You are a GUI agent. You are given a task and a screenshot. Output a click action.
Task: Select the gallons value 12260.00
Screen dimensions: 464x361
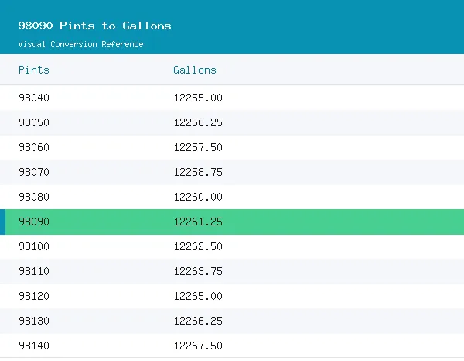198,197
